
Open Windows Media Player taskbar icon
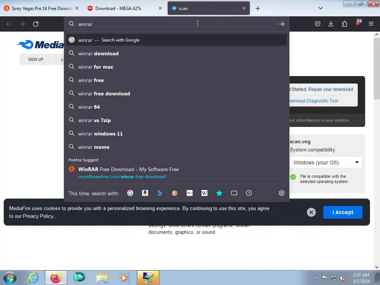(125, 278)
